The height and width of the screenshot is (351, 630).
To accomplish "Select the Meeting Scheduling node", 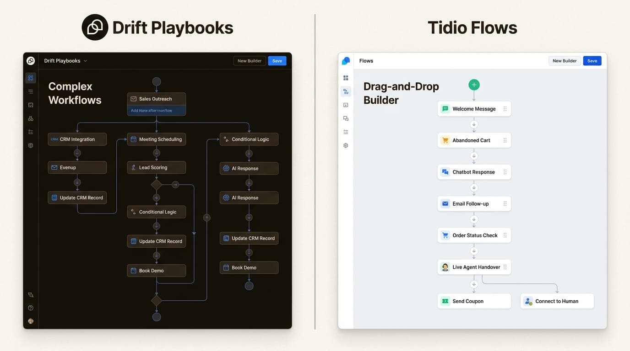I will tap(157, 139).
